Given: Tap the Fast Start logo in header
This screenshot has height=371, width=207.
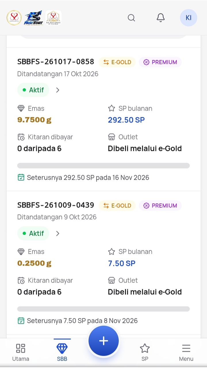Looking at the screenshot, I should pyautogui.click(x=33, y=18).
